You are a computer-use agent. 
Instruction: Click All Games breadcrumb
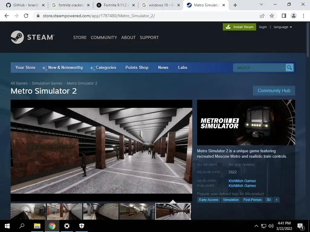click(x=19, y=83)
